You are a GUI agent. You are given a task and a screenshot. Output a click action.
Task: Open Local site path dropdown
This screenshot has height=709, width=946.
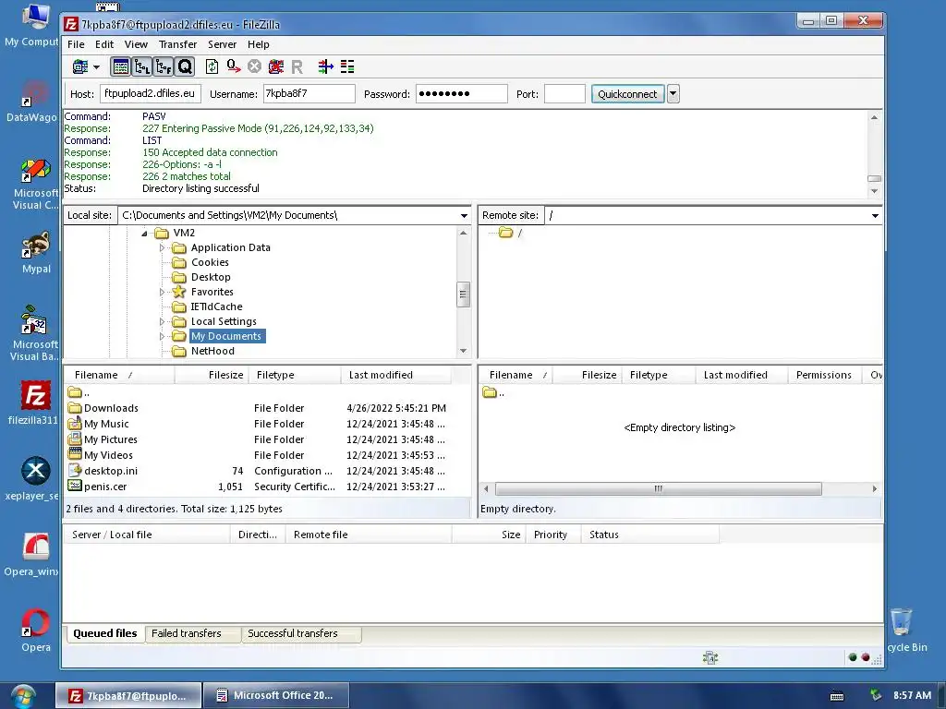(464, 216)
